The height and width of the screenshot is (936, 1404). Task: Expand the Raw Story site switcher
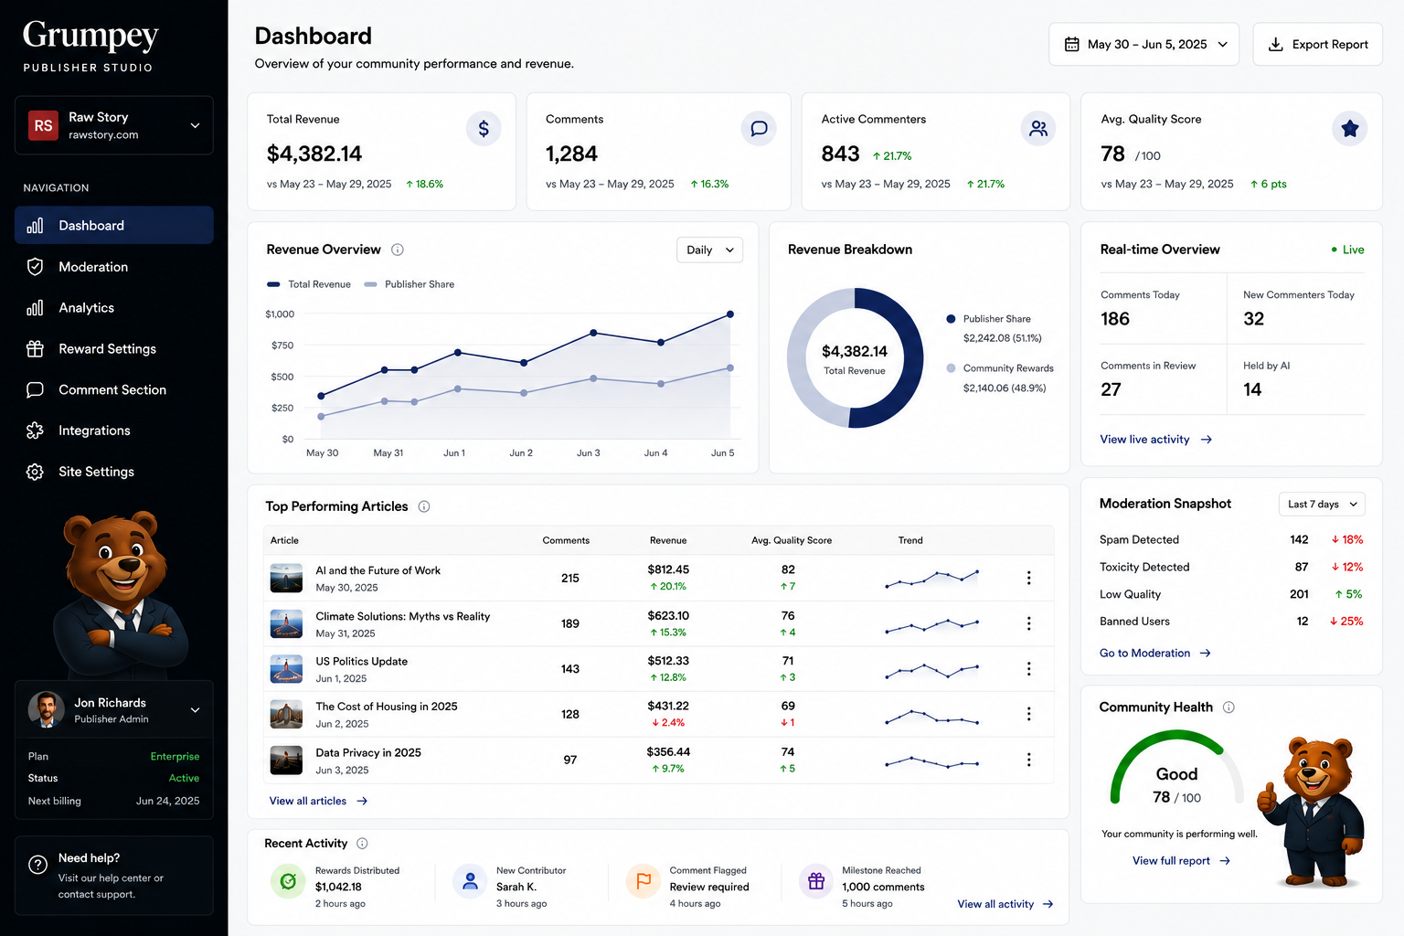tap(114, 125)
